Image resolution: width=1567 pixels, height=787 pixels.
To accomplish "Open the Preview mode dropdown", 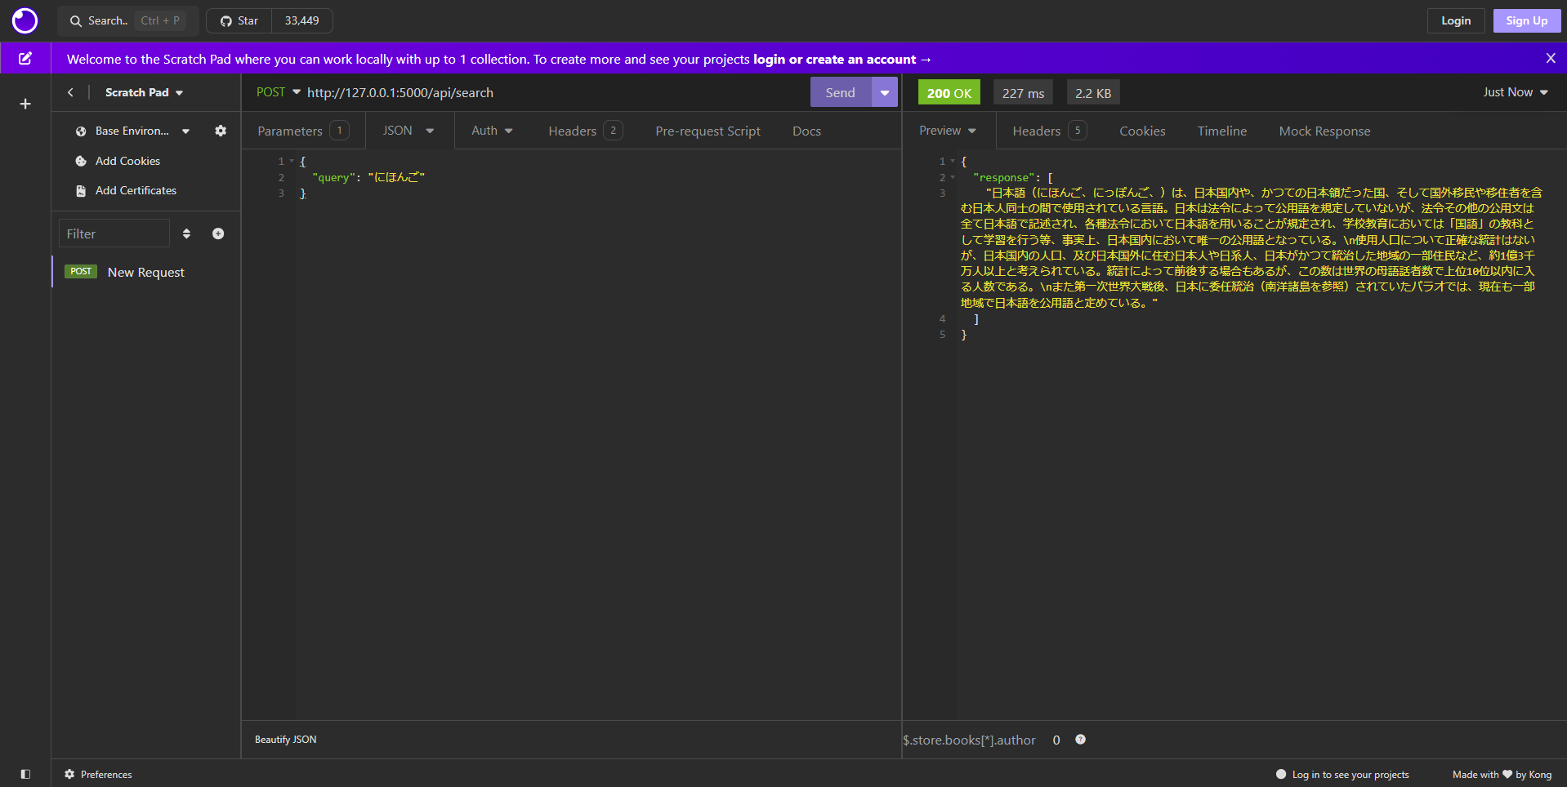I will 948,131.
